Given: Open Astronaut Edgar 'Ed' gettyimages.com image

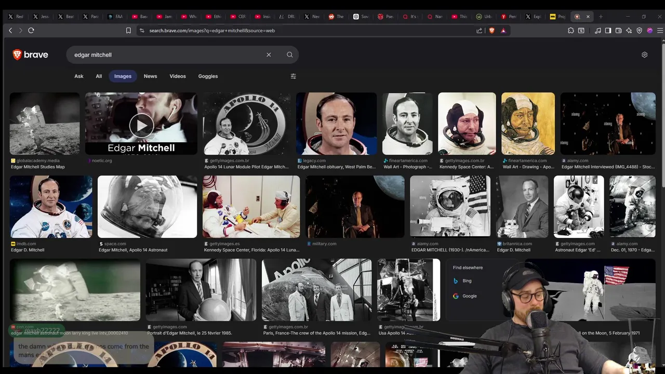Looking at the screenshot, I should 579,207.
